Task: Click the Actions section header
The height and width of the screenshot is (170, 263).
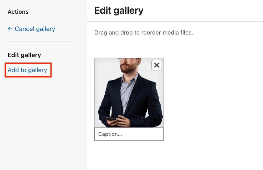Action: pyautogui.click(x=18, y=12)
